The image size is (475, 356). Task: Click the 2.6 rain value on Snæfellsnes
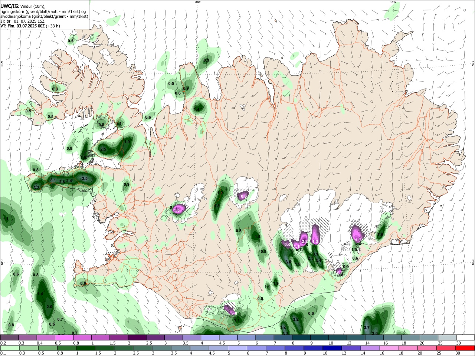click(62, 182)
